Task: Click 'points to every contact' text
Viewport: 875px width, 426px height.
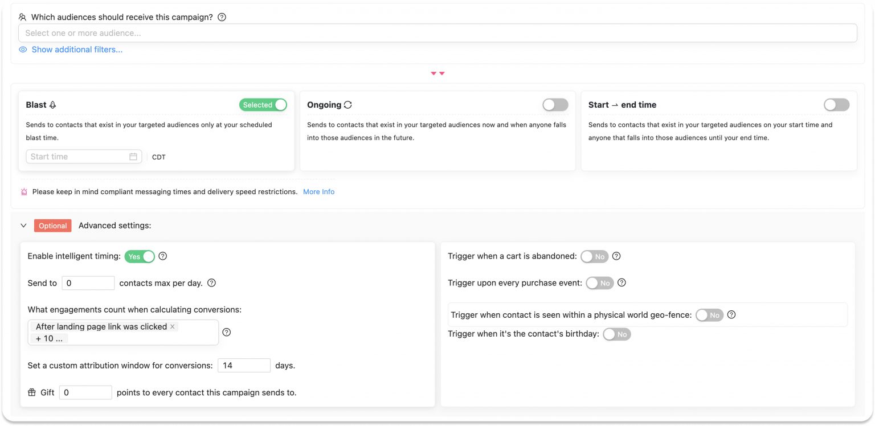Action: tap(207, 392)
